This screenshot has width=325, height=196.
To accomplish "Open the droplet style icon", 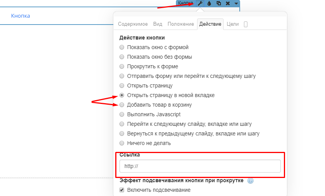I will coord(209,3).
